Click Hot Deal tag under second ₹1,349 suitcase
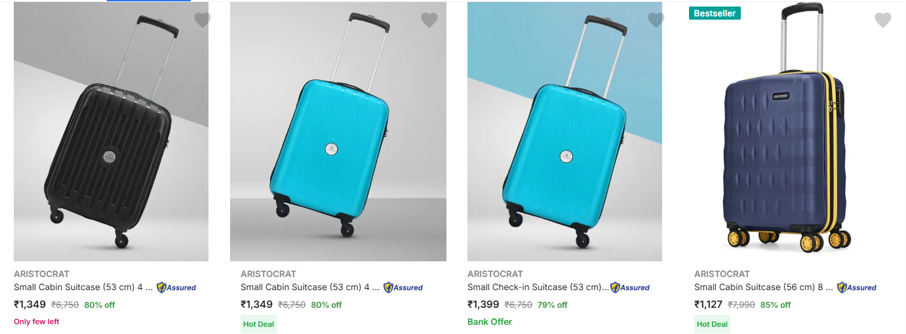Viewport: 906px width, 334px height. click(258, 324)
